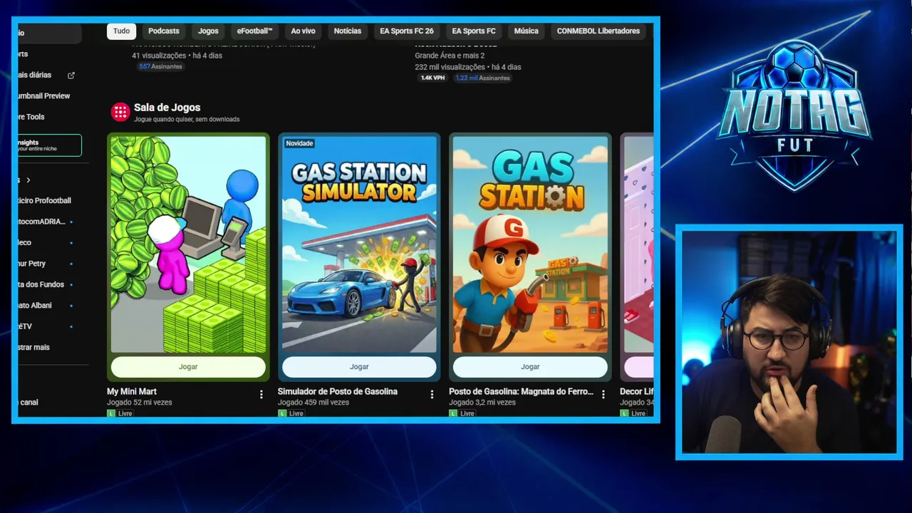Select the eFootball™ filter chip
Viewport: 912px width, 513px height.
click(255, 31)
